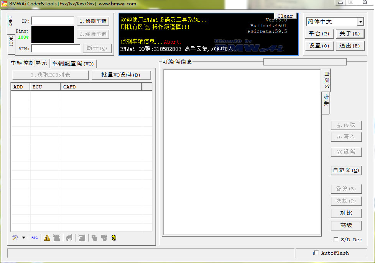Click the 5.写入 write button

click(346, 137)
